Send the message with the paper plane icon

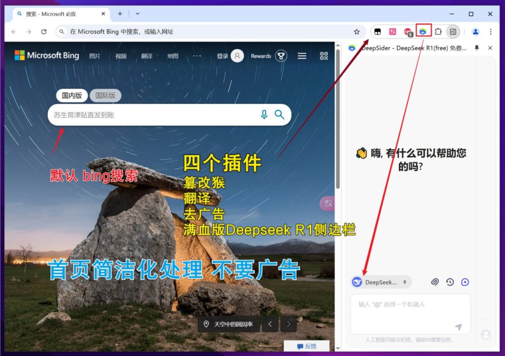[x=459, y=326]
